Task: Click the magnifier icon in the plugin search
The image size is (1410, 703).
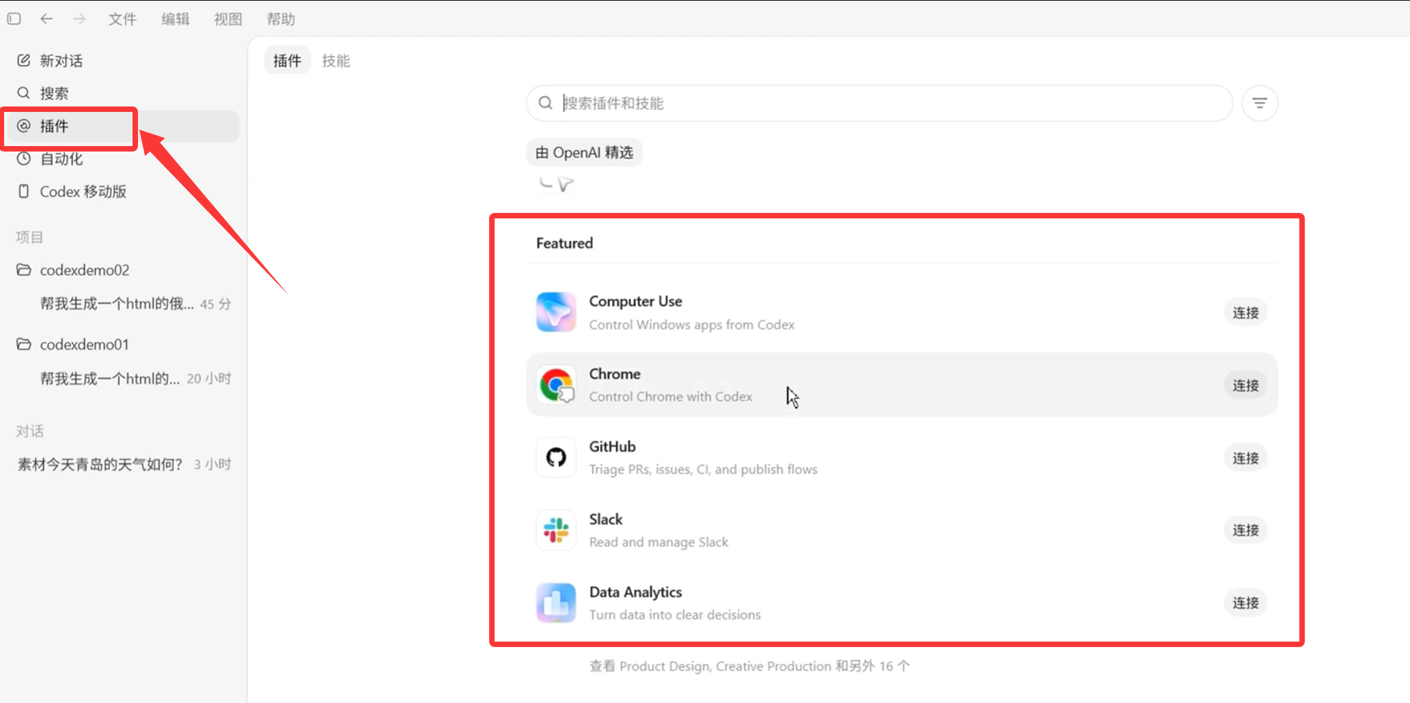Action: [x=545, y=103]
